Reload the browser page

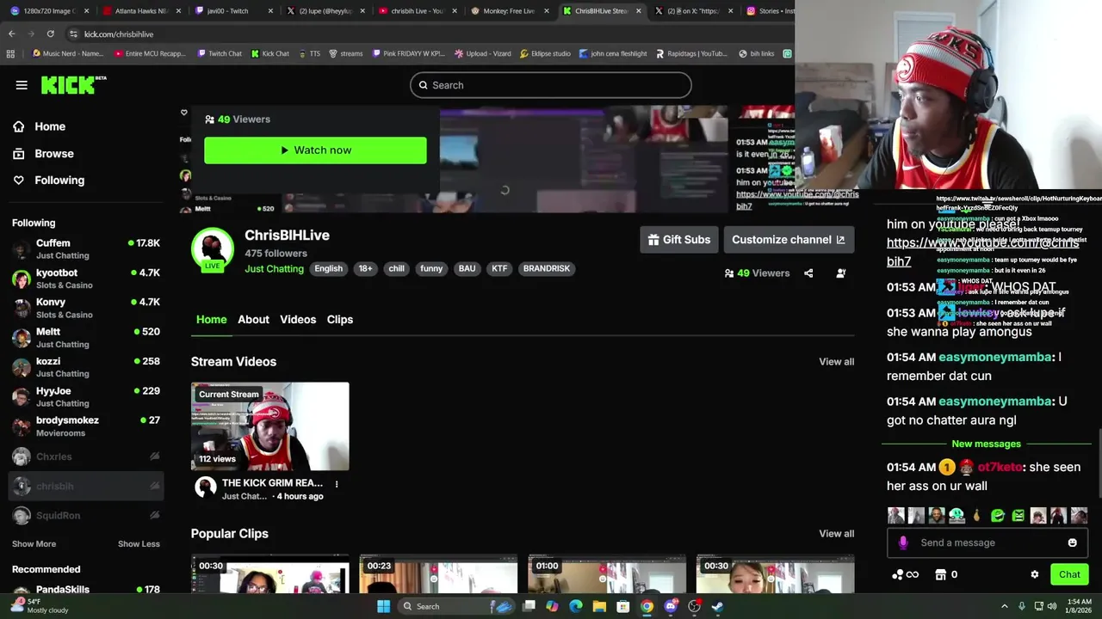tap(50, 34)
